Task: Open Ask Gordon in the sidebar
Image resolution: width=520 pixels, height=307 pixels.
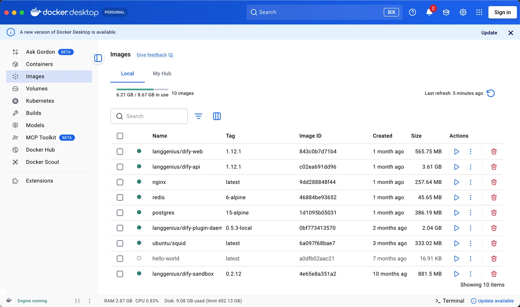Action: click(x=49, y=52)
